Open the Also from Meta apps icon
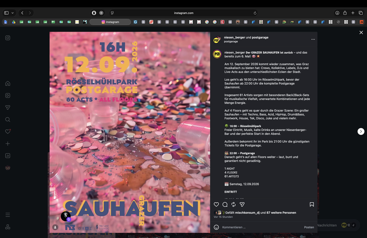 pos(8,227)
